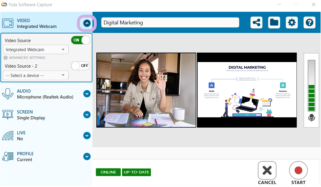The width and height of the screenshot is (321, 187).
Task: Select the SCREEN Single Display heading
Action: tap(31, 115)
